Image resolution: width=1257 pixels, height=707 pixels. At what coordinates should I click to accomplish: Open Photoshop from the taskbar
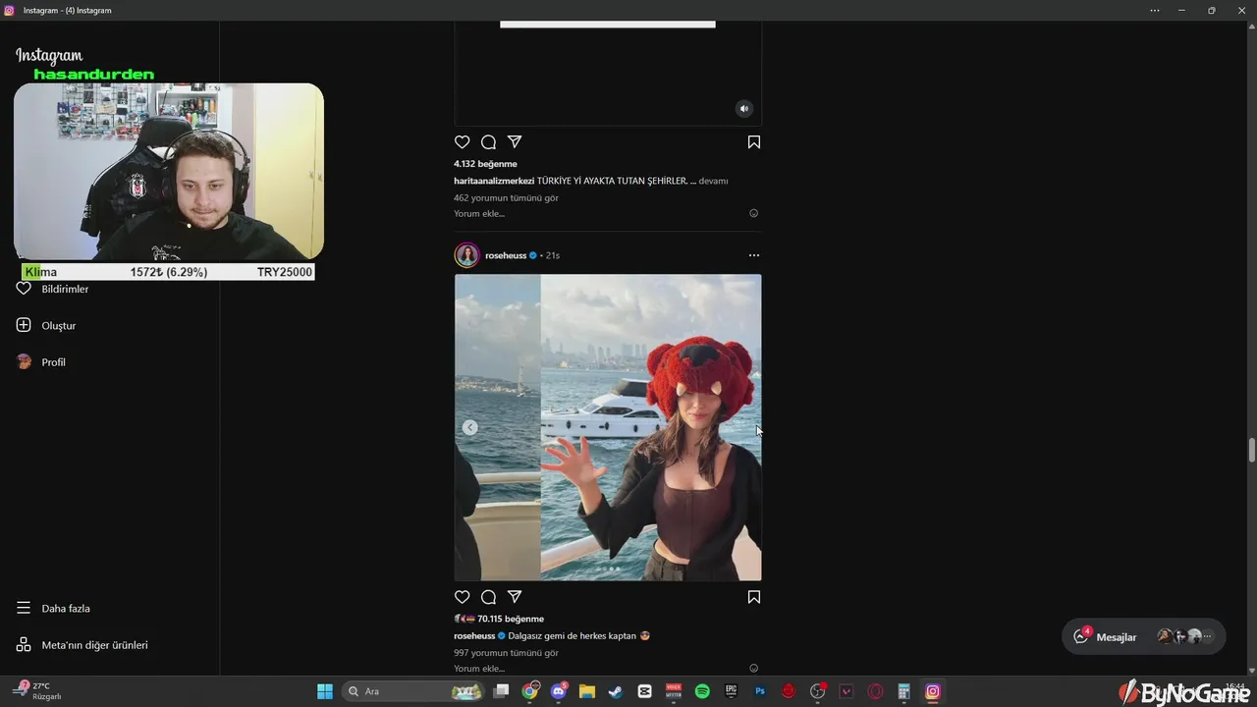759,691
